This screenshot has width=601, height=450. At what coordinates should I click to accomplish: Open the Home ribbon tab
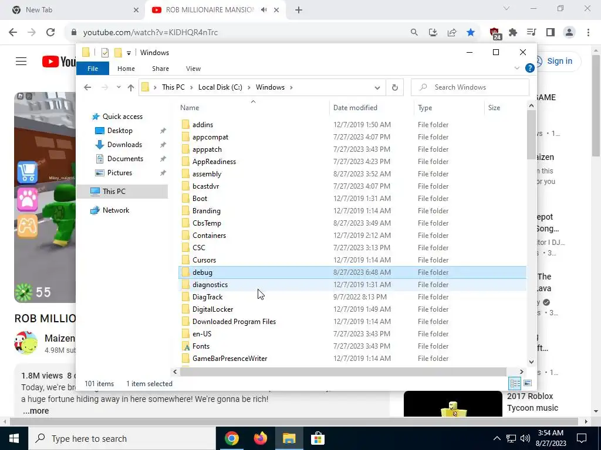pos(126,69)
